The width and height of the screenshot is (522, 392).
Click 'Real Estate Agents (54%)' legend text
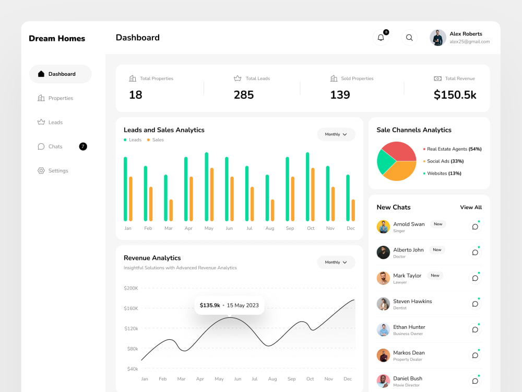click(455, 149)
